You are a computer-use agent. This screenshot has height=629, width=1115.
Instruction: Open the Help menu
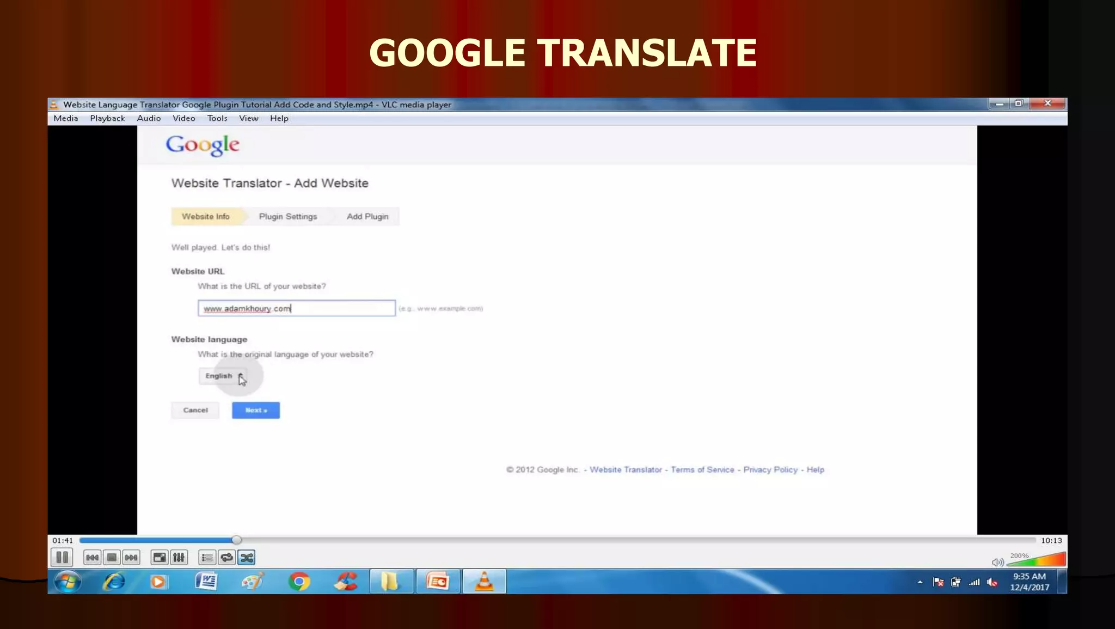click(279, 118)
